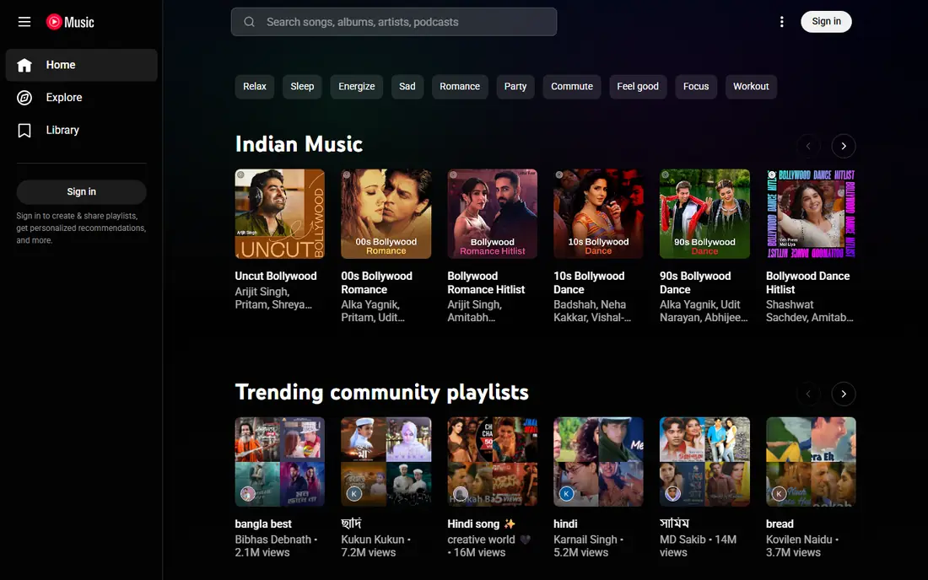Sign in using top-right button

(x=826, y=22)
